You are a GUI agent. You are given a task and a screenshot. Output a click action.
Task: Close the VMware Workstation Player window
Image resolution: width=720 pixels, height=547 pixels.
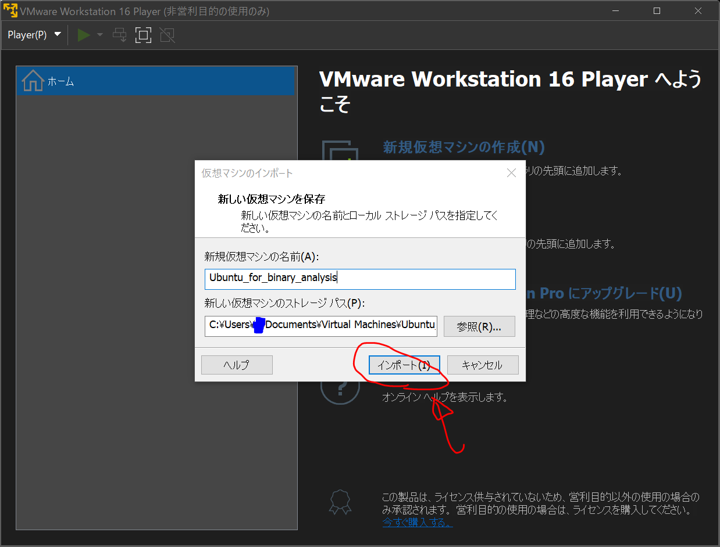697,11
